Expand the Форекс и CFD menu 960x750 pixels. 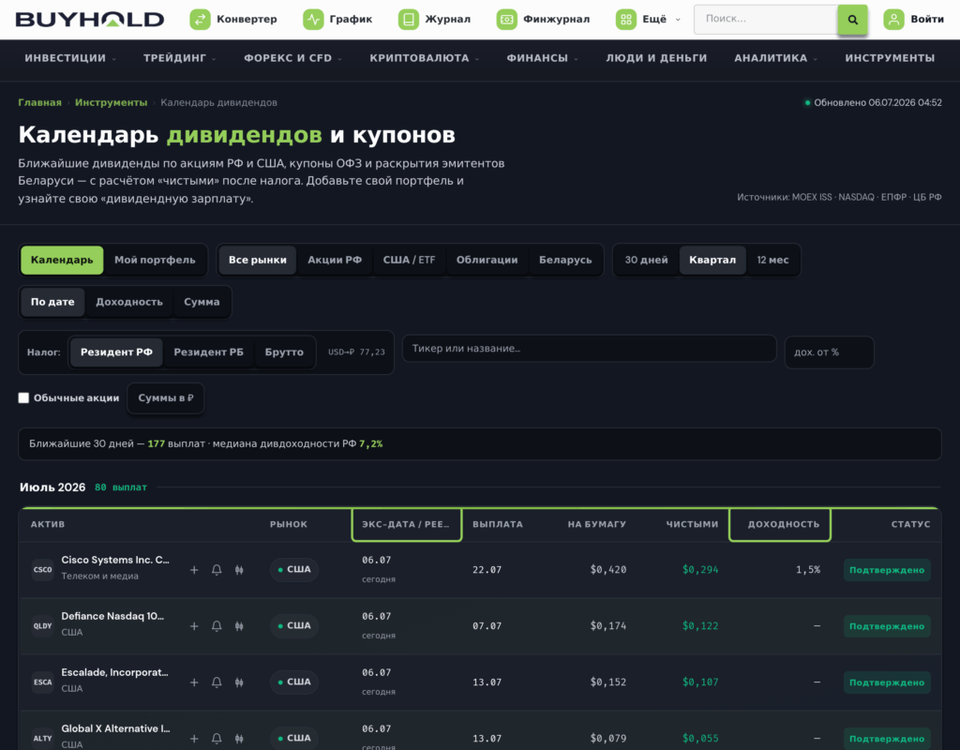pyautogui.click(x=293, y=58)
